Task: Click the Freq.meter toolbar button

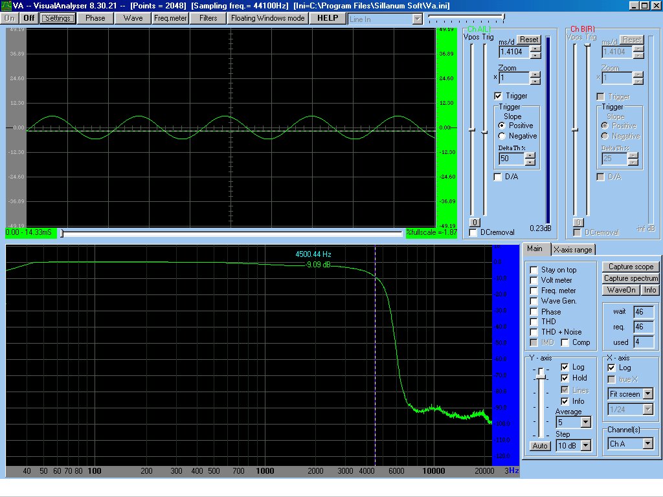Action: click(x=171, y=18)
